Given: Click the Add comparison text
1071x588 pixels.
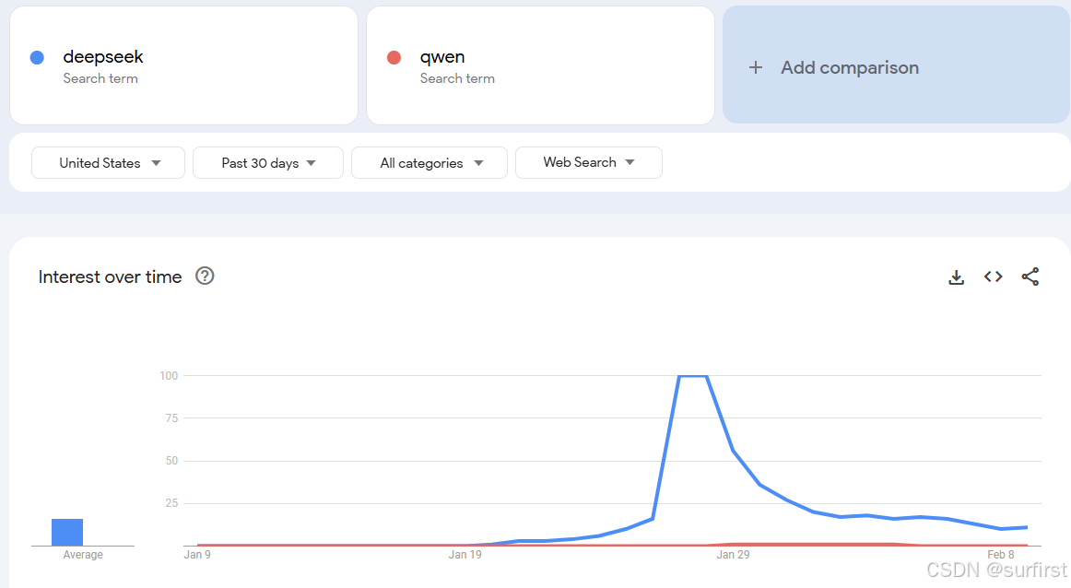Looking at the screenshot, I should [849, 67].
